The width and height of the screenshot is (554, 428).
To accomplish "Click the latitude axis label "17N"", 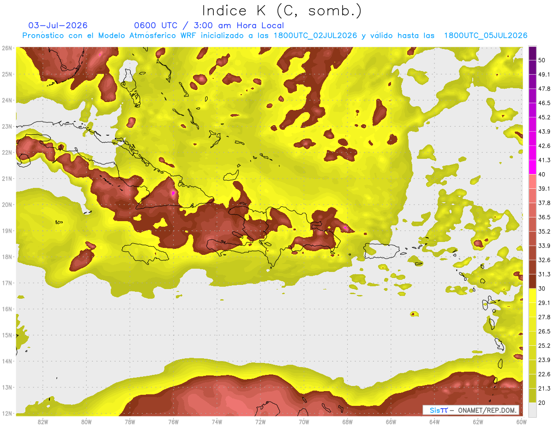I will pos(7,283).
